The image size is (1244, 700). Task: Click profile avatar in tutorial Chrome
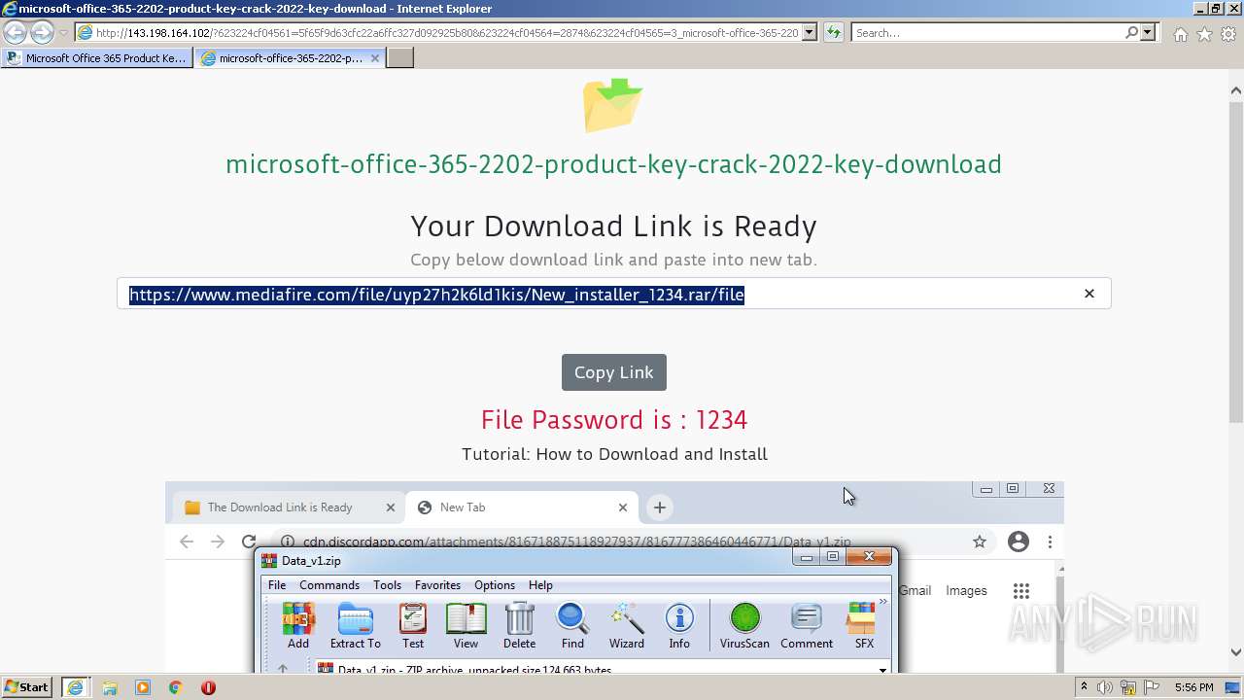(x=1019, y=542)
